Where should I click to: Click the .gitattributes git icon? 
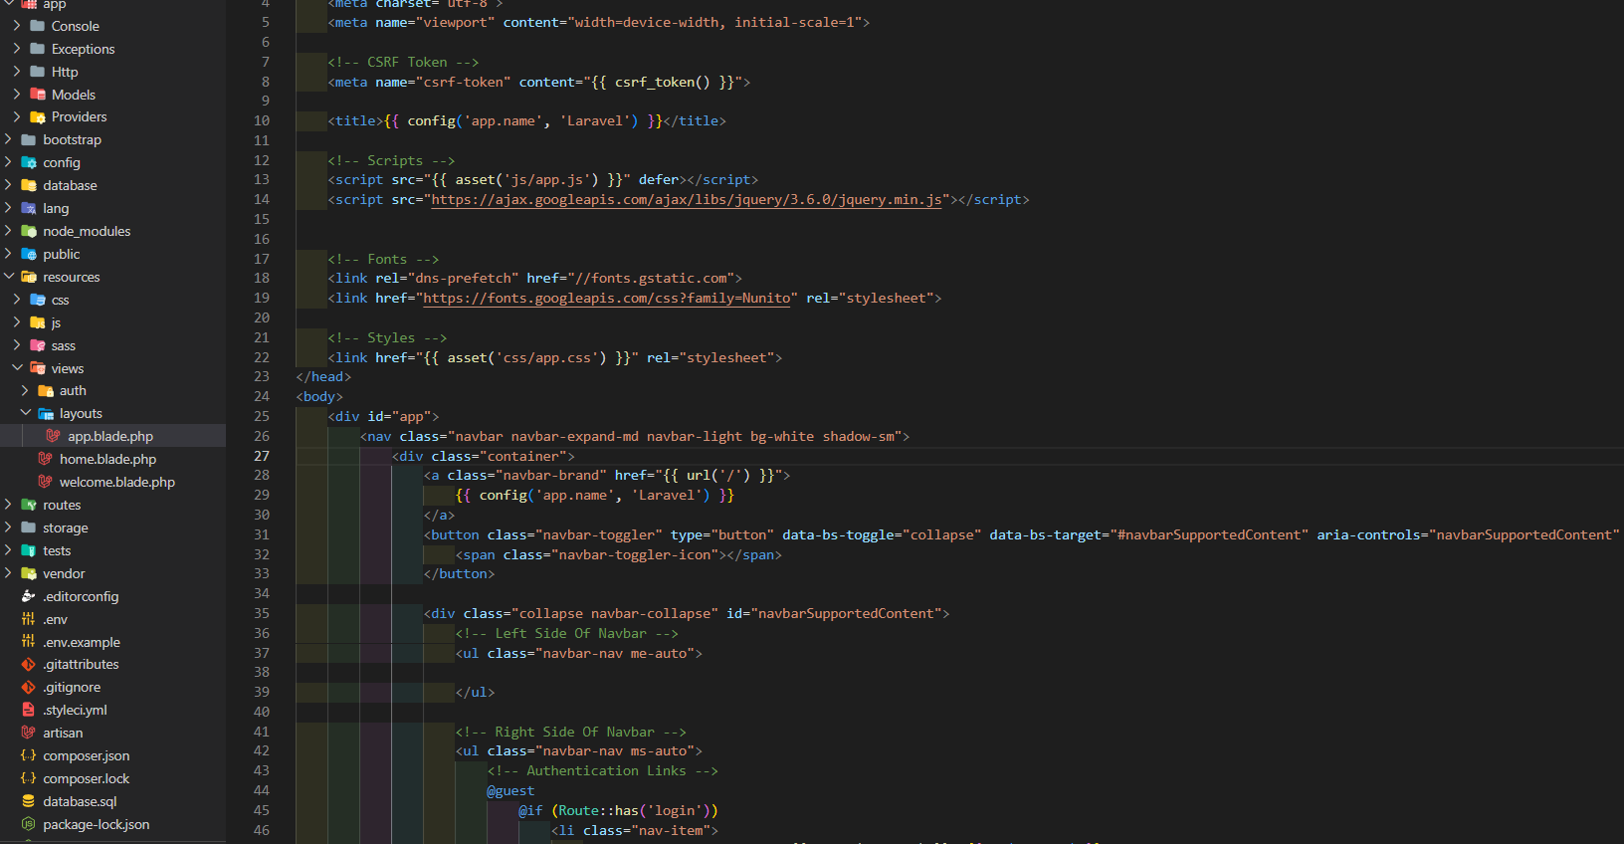click(29, 664)
